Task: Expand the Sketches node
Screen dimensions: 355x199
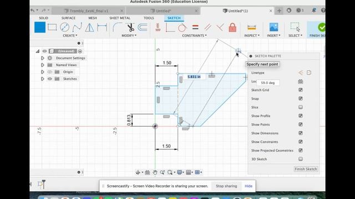Action: 42,78
